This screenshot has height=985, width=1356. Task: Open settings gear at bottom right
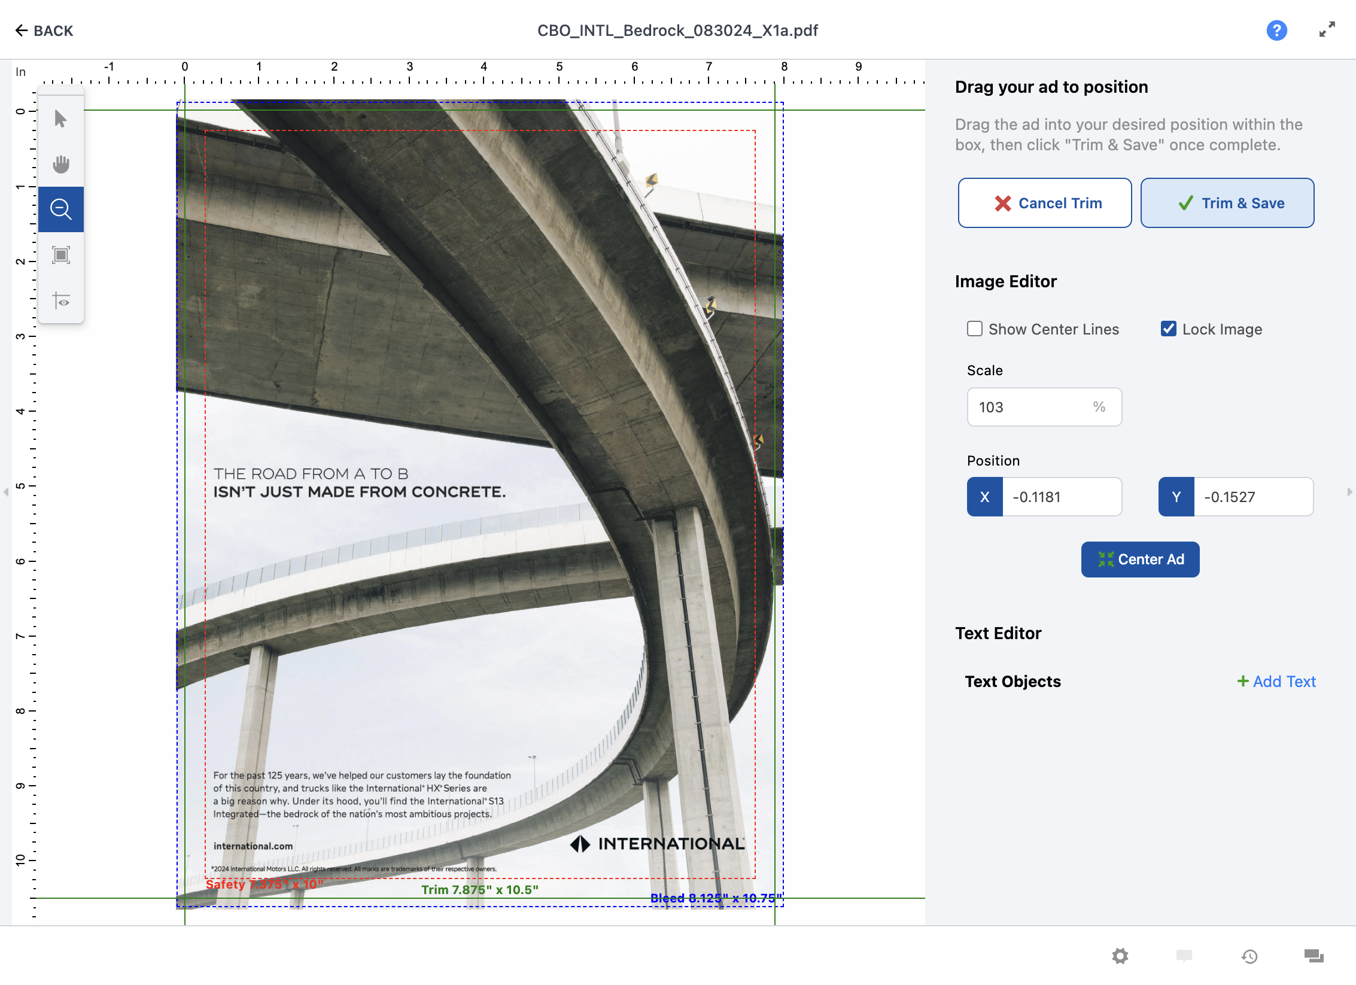pyautogui.click(x=1120, y=956)
